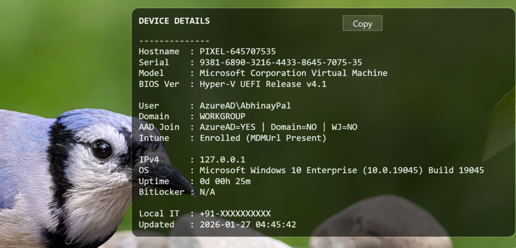Select the AzureAD\AbhinayPal user value
Screen dimensions: 516x248
(245, 106)
